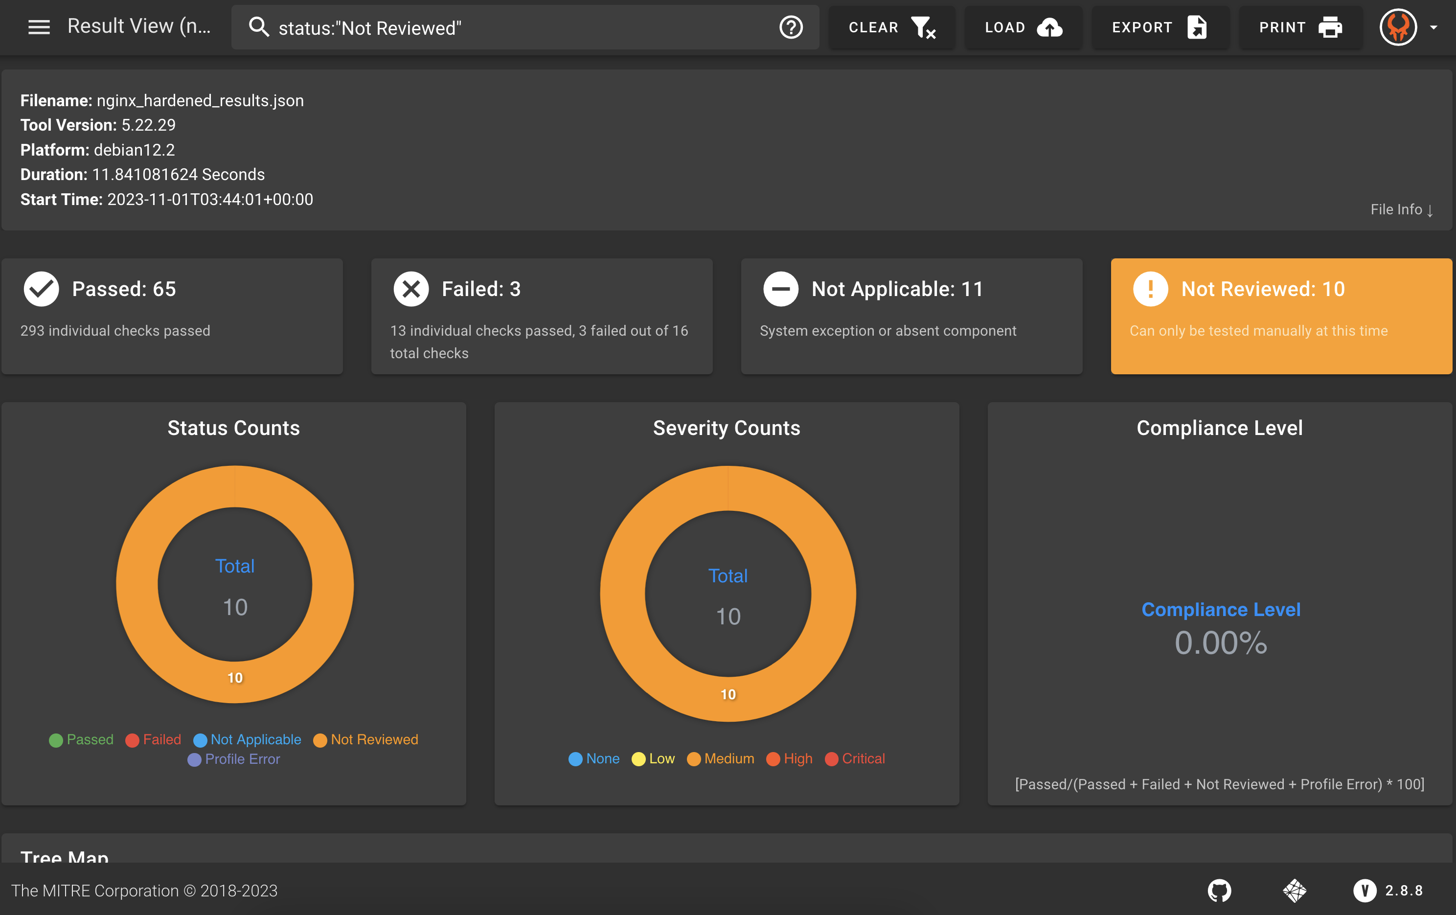Toggle Medium severity legend entry
Screen dimensions: 1456x915
point(728,758)
